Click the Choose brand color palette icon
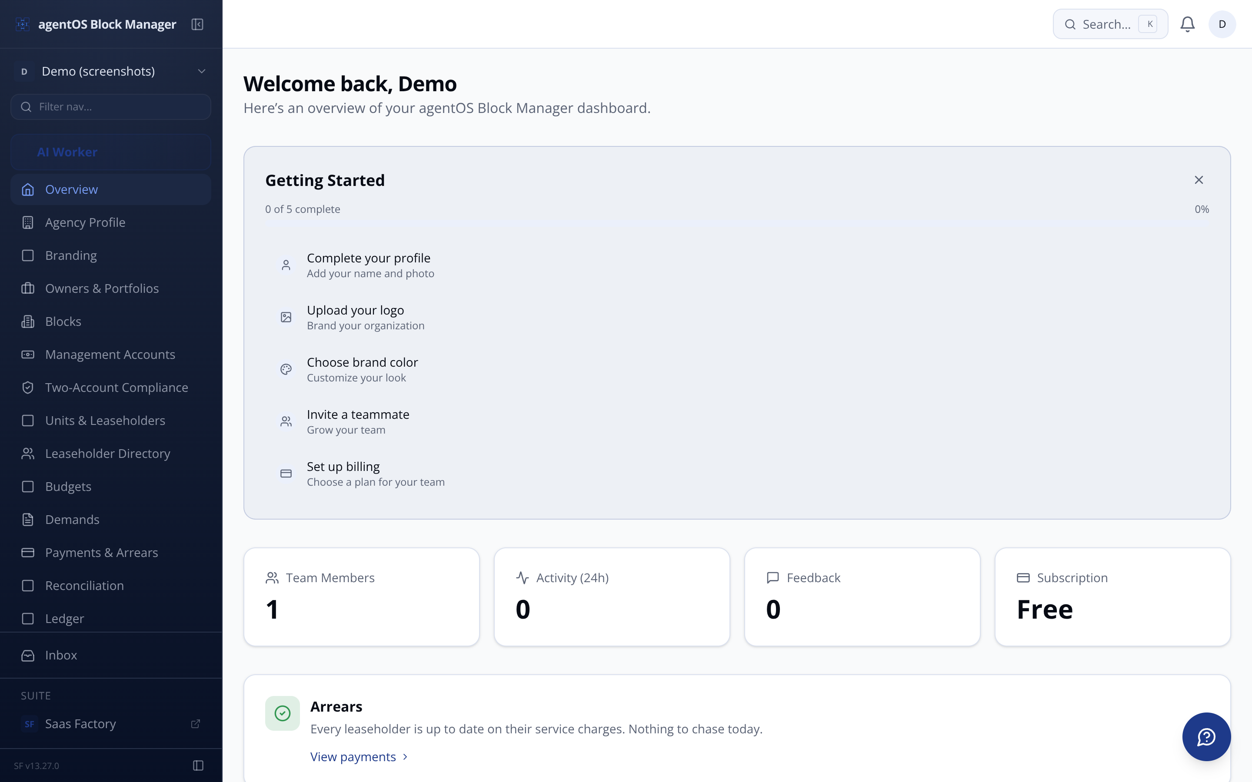Viewport: 1252px width, 782px height. [286, 369]
